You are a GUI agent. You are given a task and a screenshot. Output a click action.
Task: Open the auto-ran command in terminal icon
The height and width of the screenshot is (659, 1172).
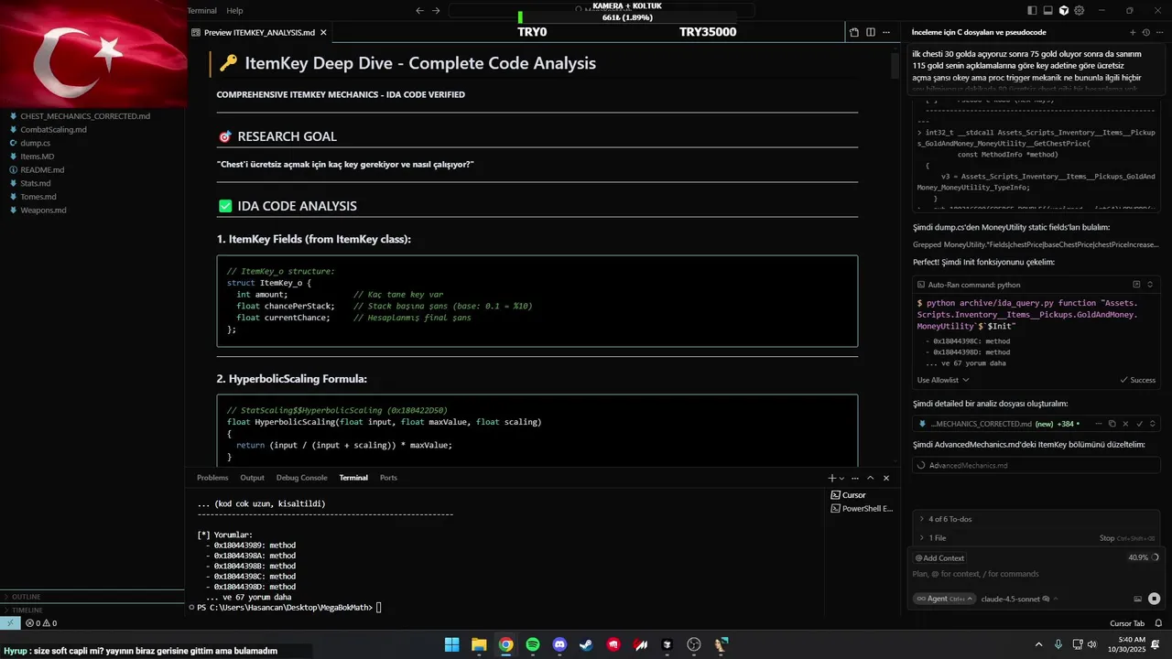coord(1136,285)
